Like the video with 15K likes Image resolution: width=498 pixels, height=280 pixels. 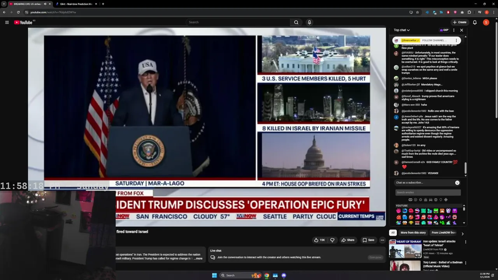coord(320,240)
